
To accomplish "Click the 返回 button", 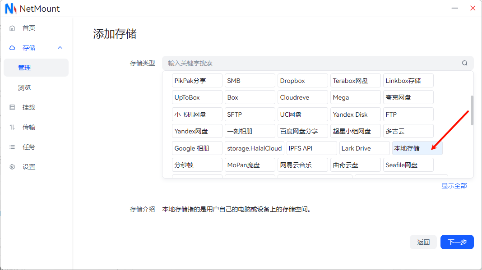I will point(423,242).
